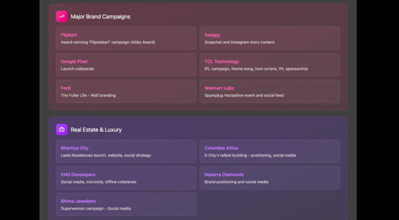Select the Bhima Jewellers card
The width and height of the screenshot is (399, 220).
click(126, 204)
